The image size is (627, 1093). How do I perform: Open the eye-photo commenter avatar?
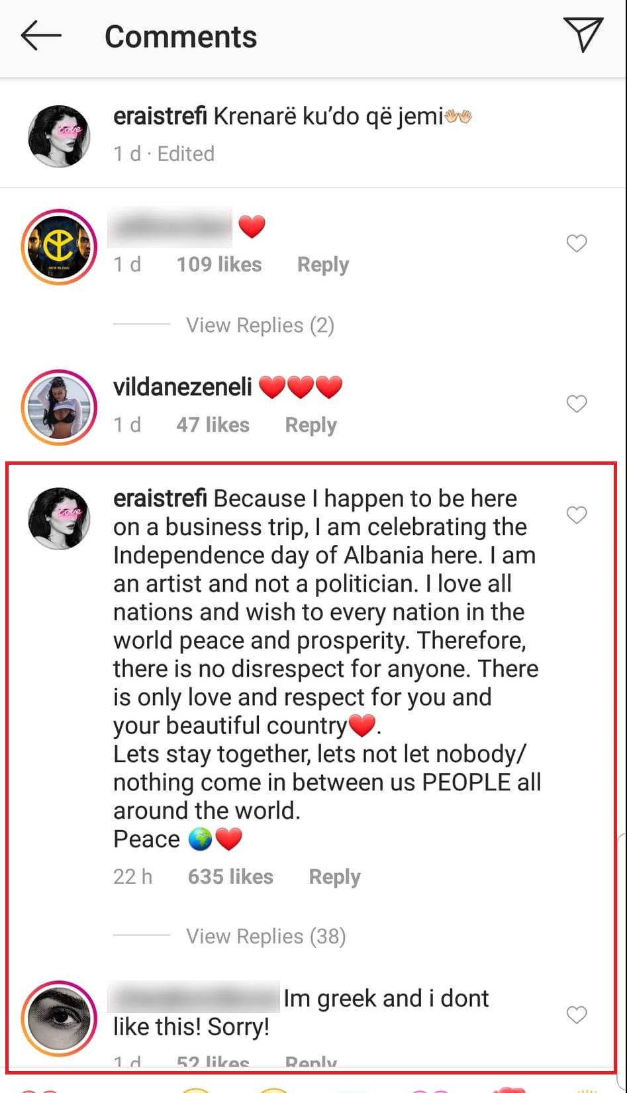pos(59,1018)
